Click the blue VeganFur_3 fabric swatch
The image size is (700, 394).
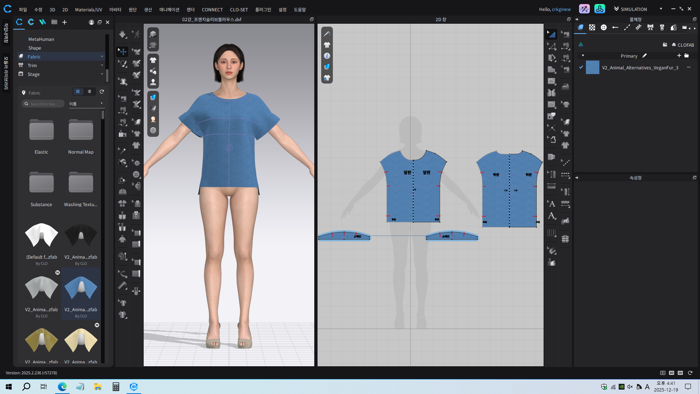tap(592, 67)
